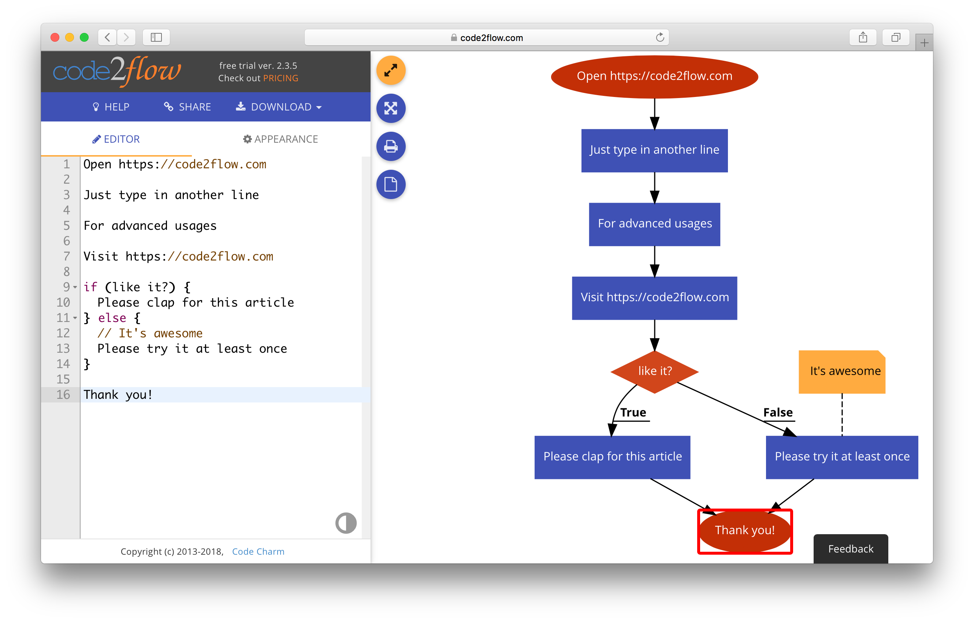The height and width of the screenshot is (622, 974).
Task: Click the copy/duplicate diagram icon
Action: 392,185
